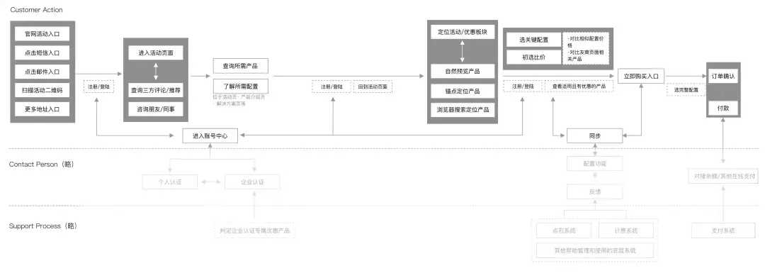Click the 进入活动页面 step
Screen dimensions: 765x273
pyautogui.click(x=156, y=52)
